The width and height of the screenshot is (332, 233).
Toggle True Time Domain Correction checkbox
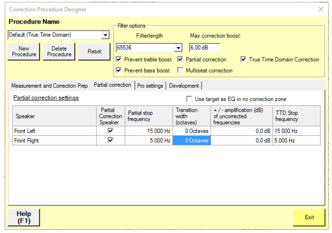click(243, 60)
